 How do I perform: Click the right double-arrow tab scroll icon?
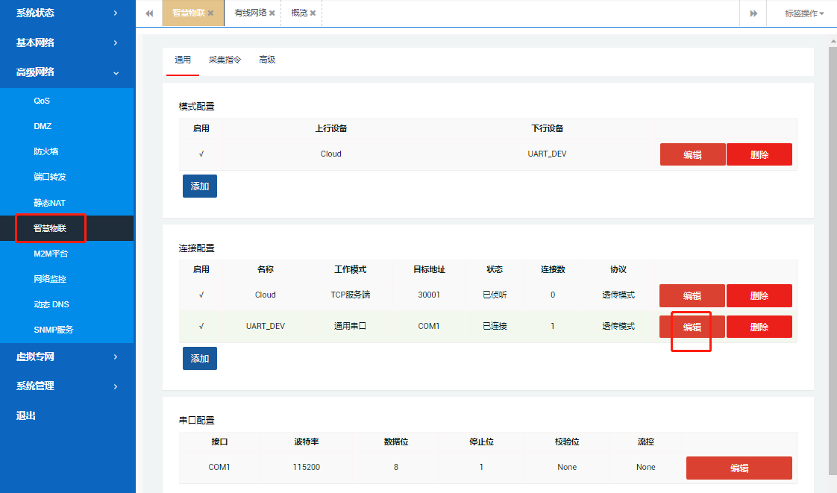[x=753, y=13]
